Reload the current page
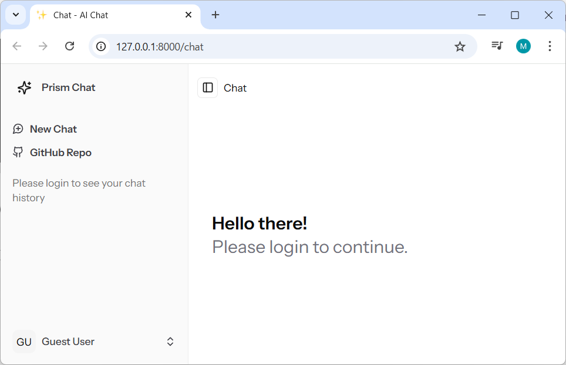The height and width of the screenshot is (365, 566). pyautogui.click(x=69, y=46)
